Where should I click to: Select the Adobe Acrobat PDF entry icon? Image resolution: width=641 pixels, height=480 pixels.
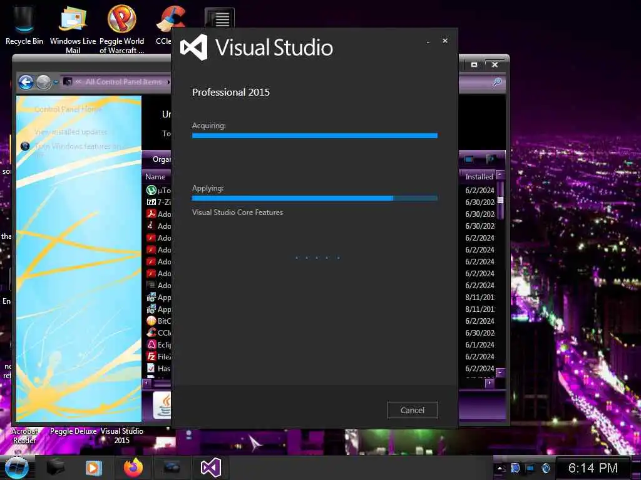pyautogui.click(x=151, y=214)
